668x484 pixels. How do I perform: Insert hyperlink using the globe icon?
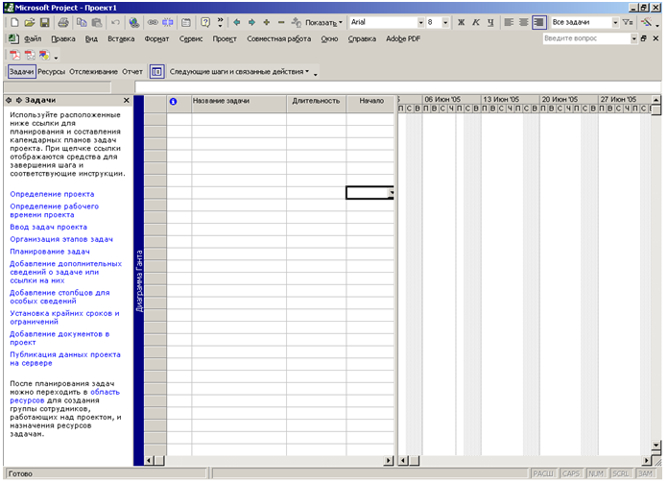click(x=133, y=22)
